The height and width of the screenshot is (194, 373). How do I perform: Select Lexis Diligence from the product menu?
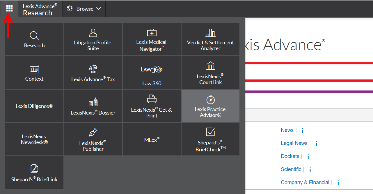[34, 106]
